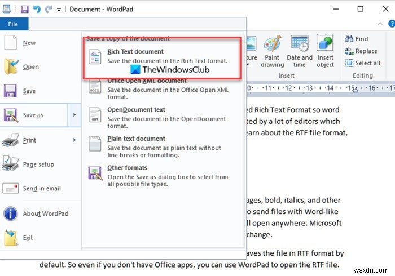
Task: Insert a Paint drawing
Action: tap(273, 51)
